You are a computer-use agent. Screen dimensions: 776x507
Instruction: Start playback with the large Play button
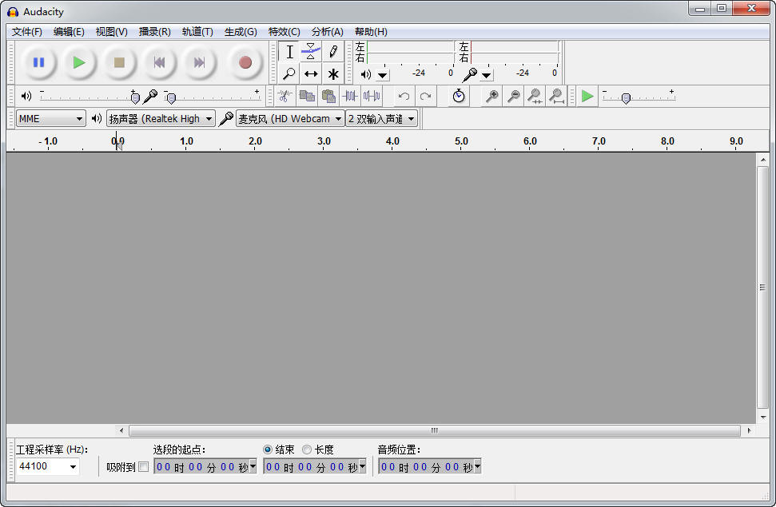(x=78, y=62)
